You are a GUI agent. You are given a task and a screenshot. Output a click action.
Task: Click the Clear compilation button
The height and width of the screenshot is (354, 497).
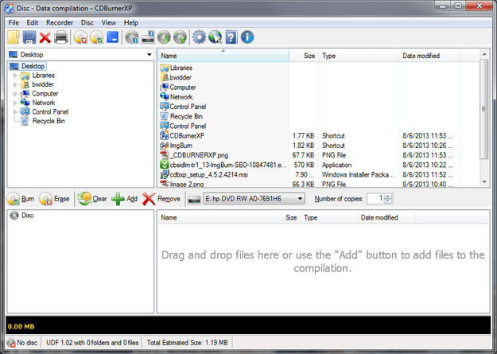(x=92, y=199)
